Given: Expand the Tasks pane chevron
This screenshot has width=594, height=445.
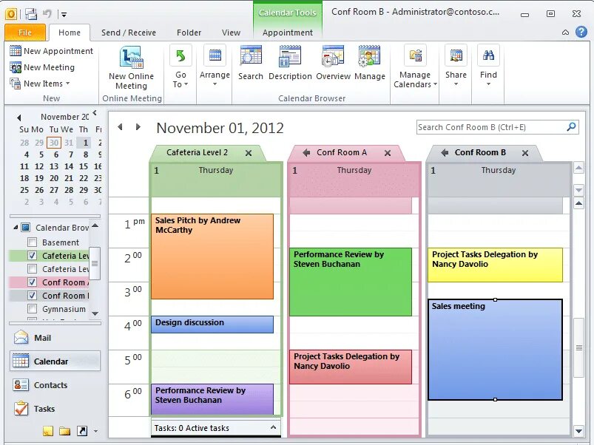Looking at the screenshot, I should point(273,427).
